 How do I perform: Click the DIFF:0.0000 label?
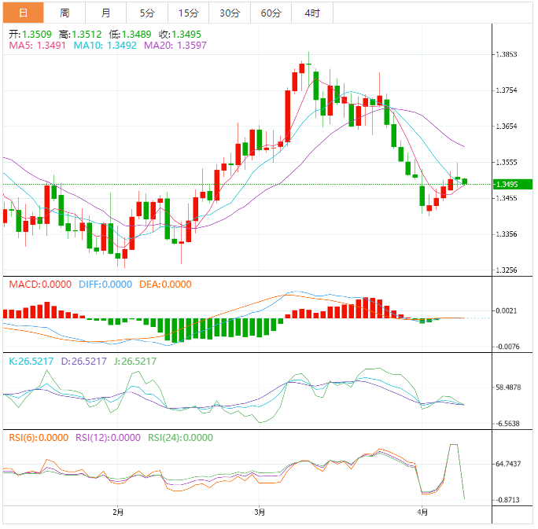point(105,285)
